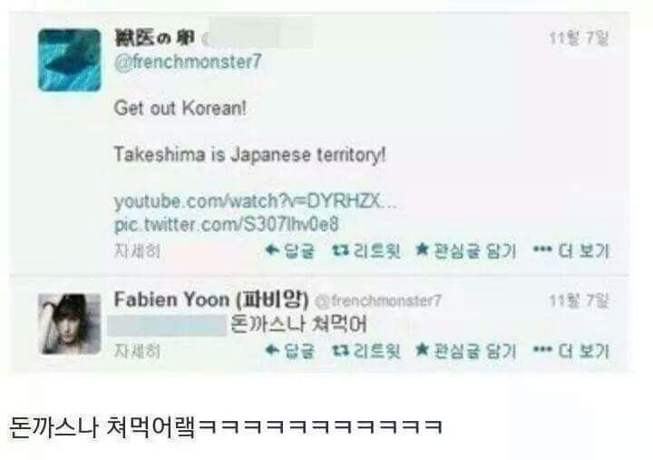Favorite the Takeshima tweet with the star

pos(464,250)
